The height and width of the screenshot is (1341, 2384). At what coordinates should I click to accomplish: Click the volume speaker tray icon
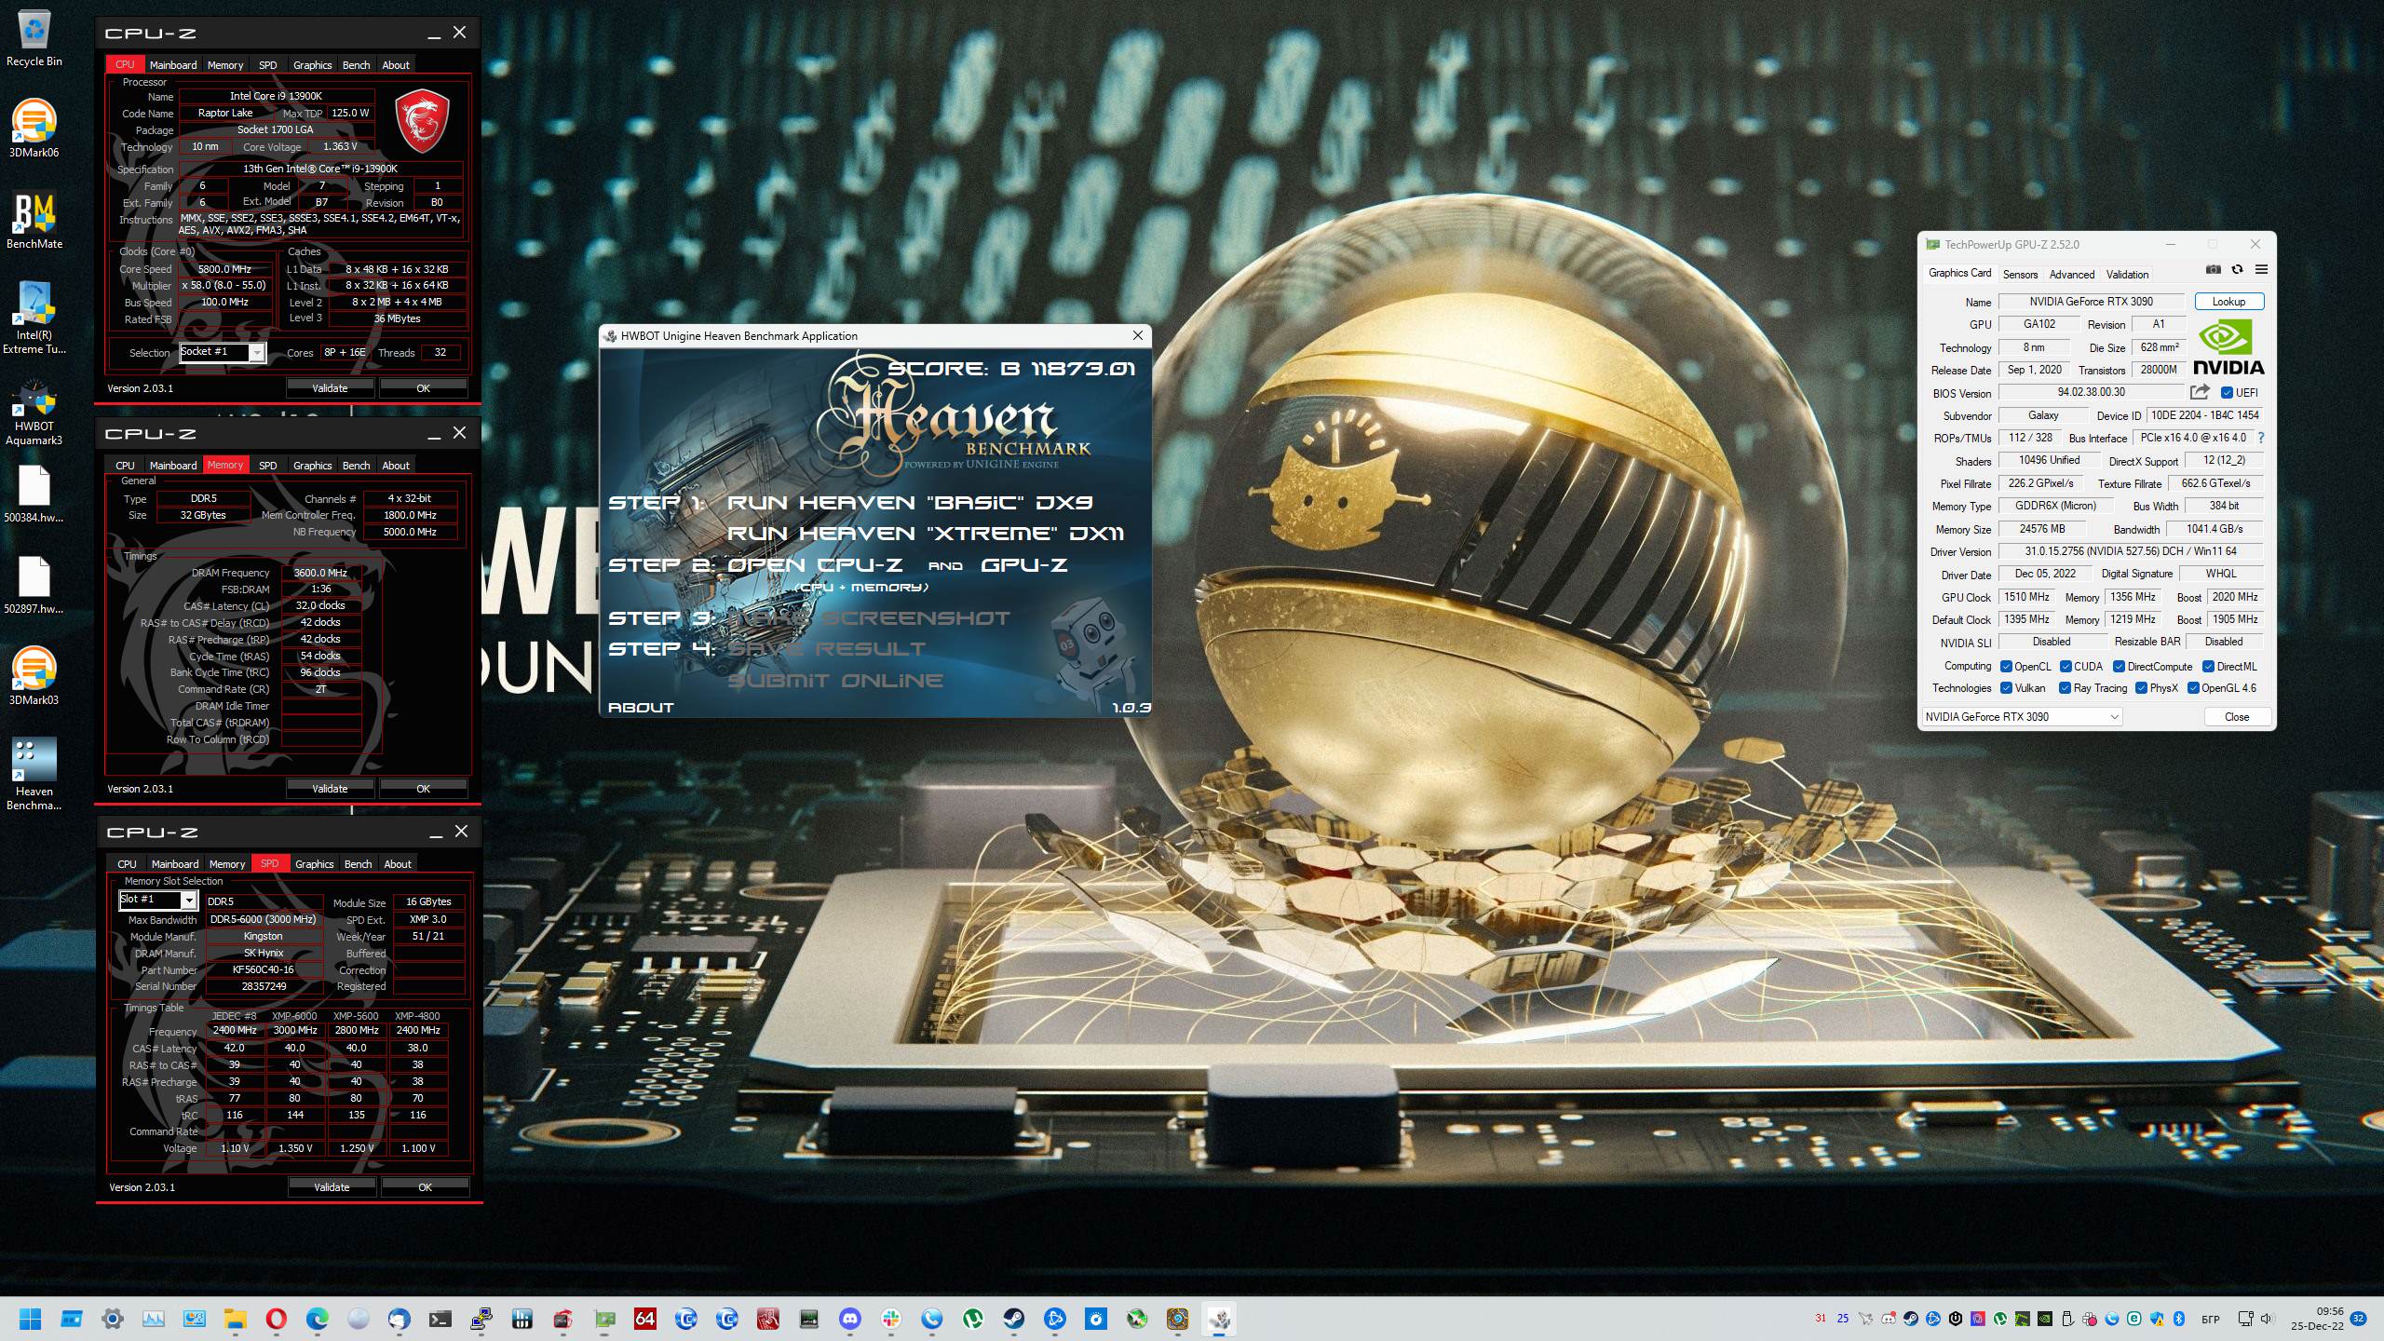(x=2266, y=1319)
